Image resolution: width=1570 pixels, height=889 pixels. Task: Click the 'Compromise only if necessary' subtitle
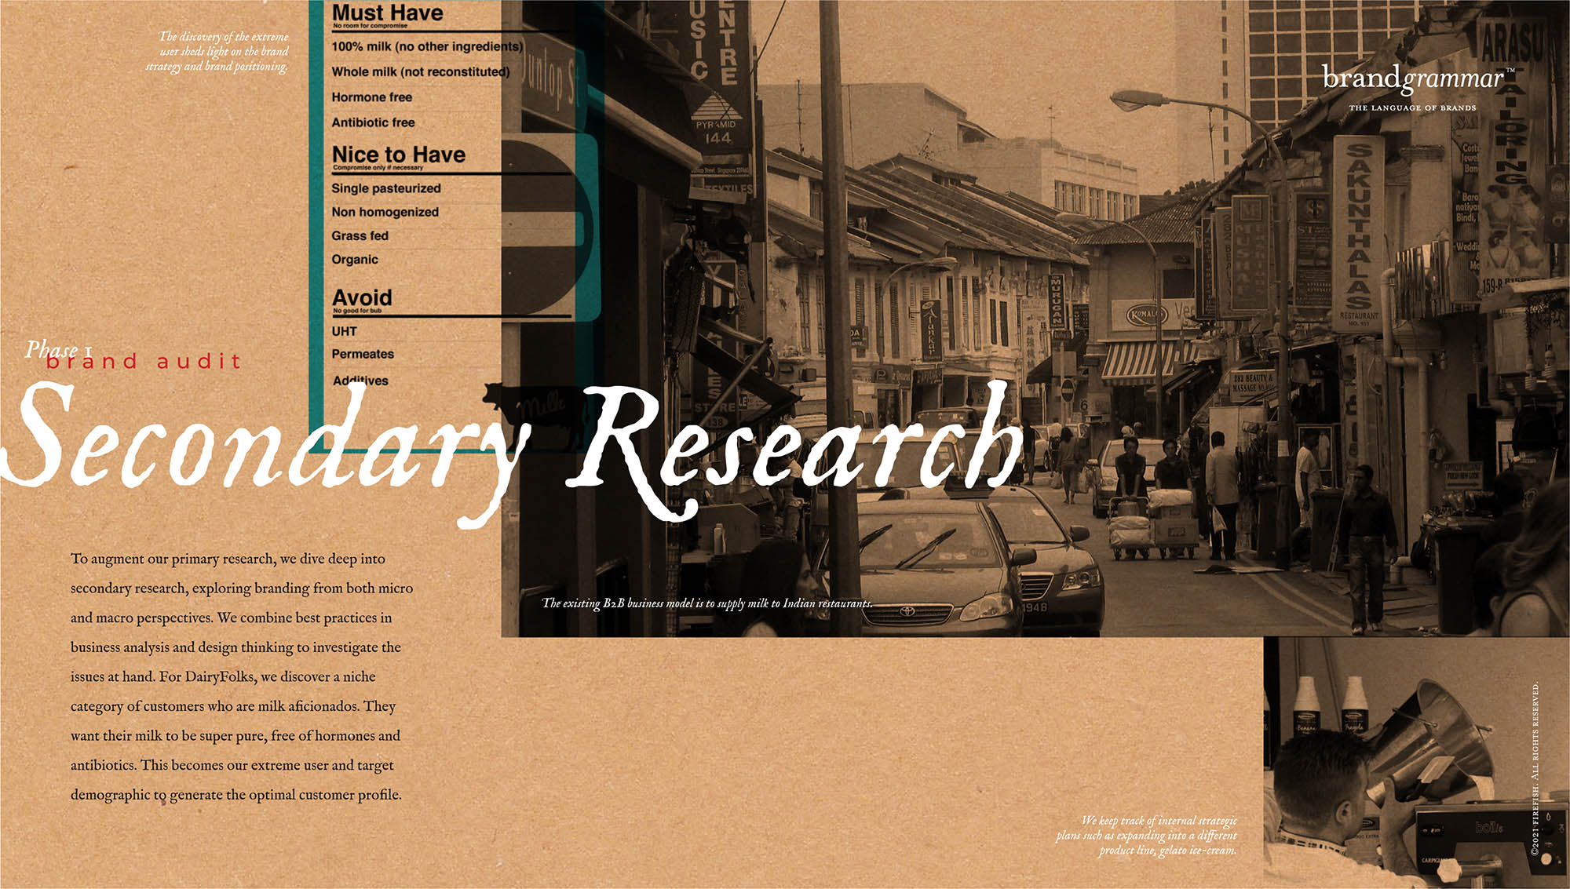pos(378,168)
